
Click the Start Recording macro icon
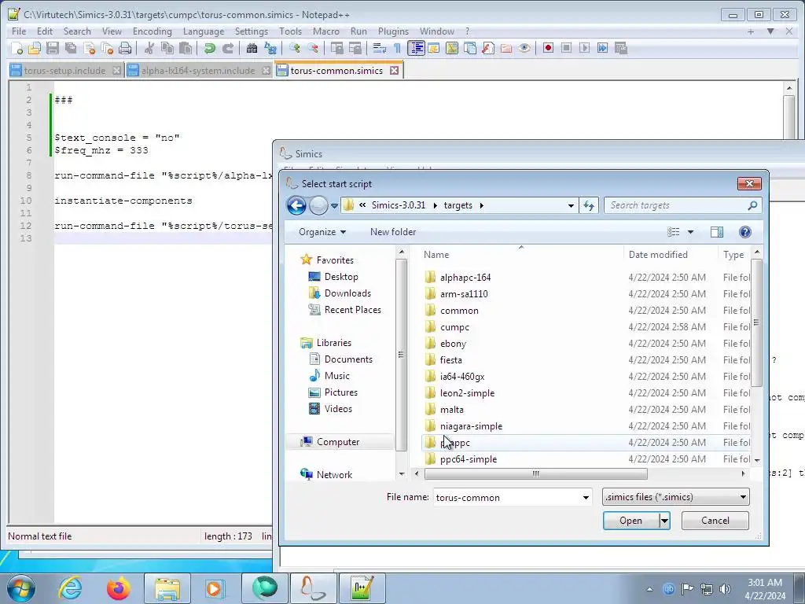coord(548,48)
